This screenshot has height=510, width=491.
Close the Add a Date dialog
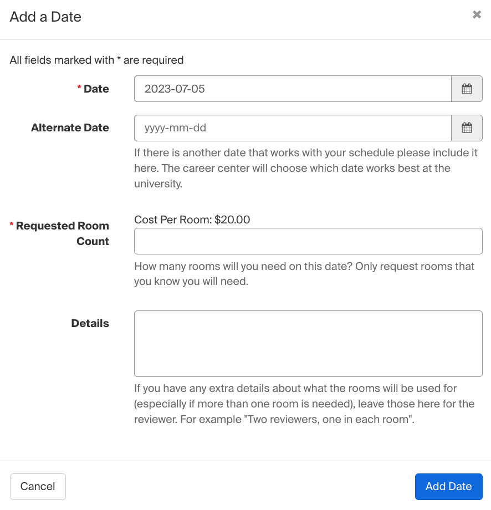click(477, 15)
